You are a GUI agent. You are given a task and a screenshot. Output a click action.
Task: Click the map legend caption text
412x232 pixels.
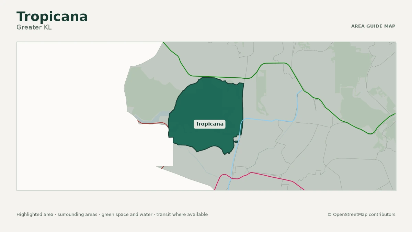tap(112, 214)
